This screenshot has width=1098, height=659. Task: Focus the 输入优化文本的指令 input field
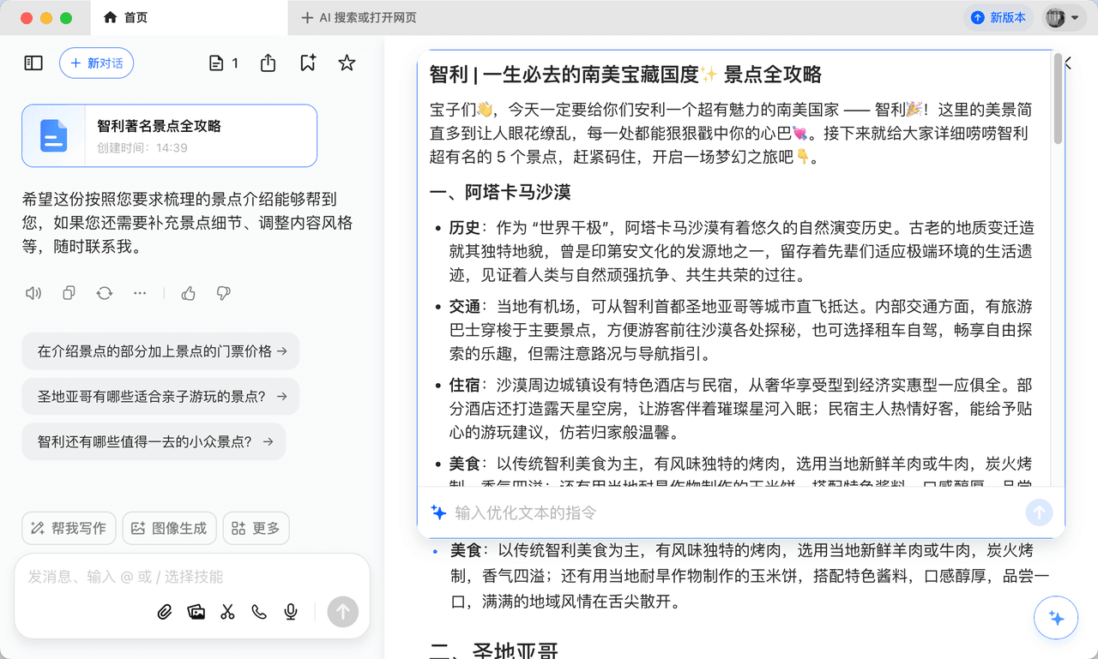(729, 512)
